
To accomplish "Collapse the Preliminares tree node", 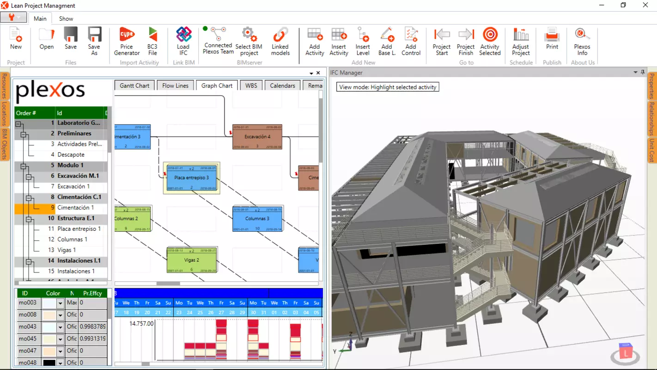I will [x=24, y=134].
